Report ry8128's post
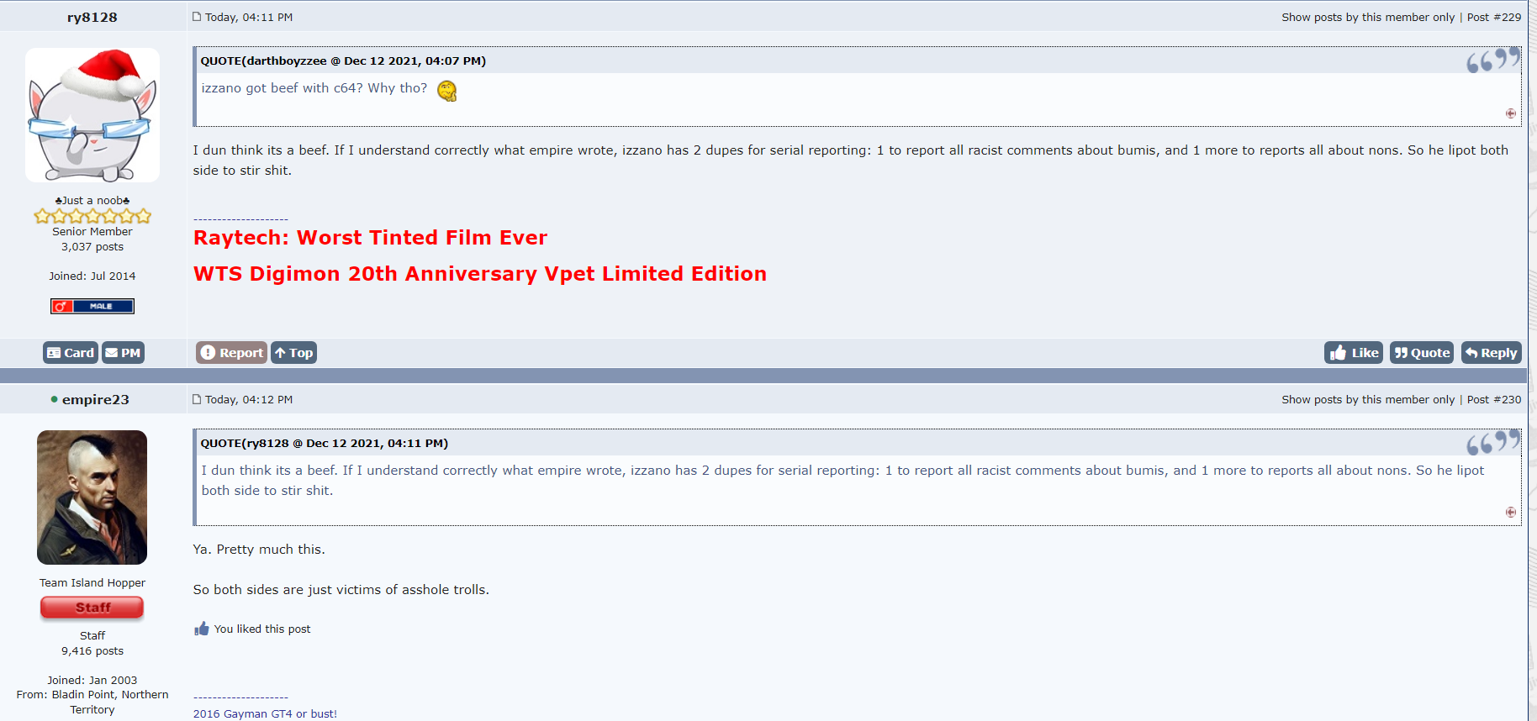Screen dimensions: 1537x721 click(231, 353)
